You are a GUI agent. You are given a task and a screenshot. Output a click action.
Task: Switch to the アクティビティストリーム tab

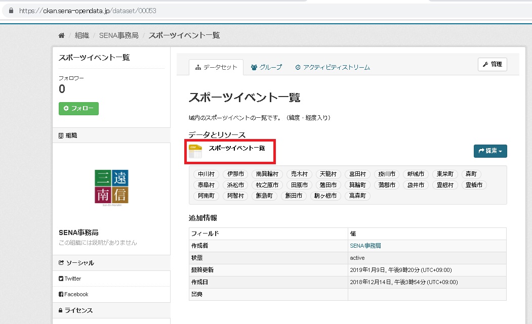coord(333,67)
